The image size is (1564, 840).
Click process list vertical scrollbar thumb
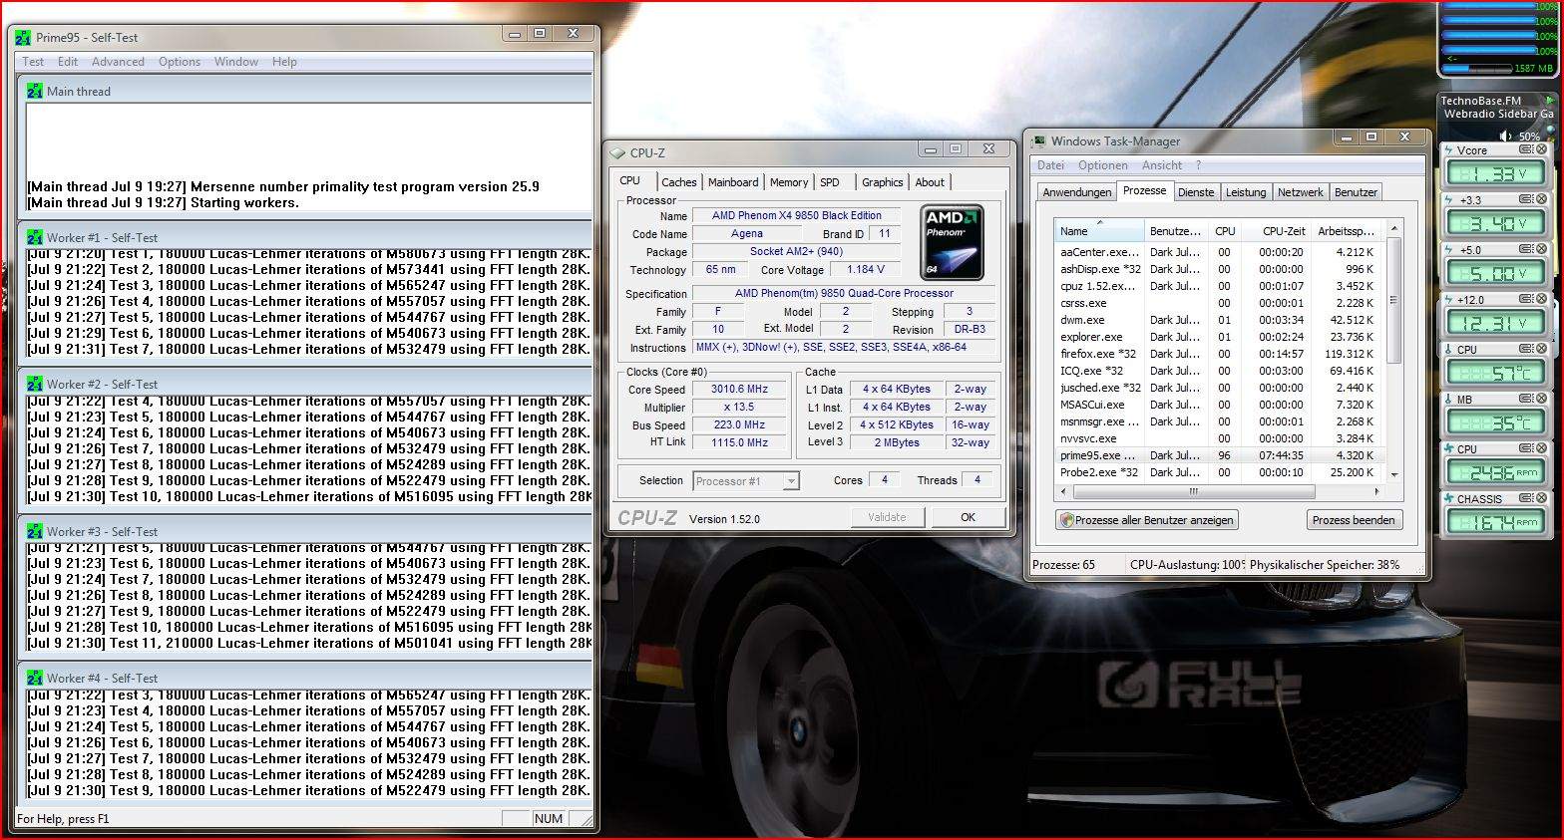1393,301
